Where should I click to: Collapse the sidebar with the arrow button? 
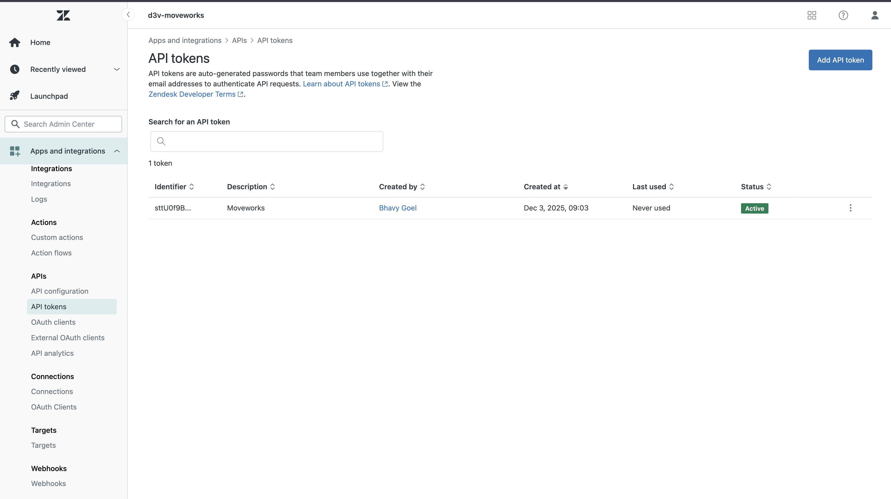[128, 14]
